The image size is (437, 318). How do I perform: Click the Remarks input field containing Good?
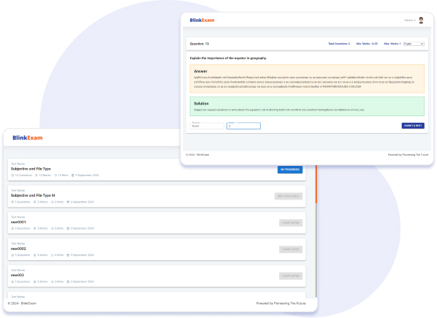click(x=207, y=126)
